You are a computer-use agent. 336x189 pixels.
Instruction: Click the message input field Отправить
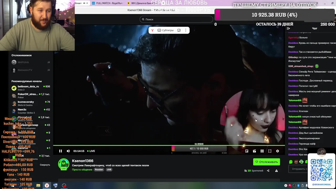tap(298, 169)
